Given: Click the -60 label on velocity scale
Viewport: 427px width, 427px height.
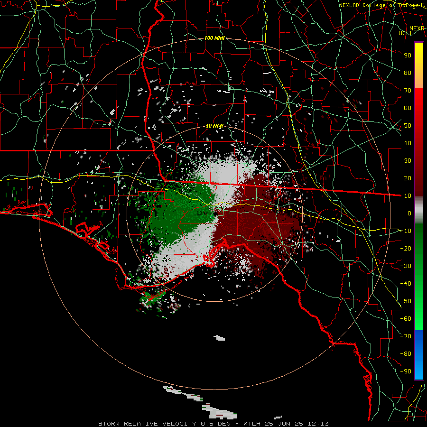Looking at the screenshot, I should 406,319.
